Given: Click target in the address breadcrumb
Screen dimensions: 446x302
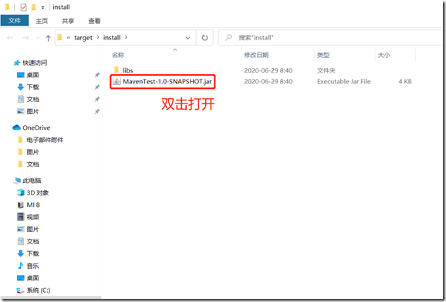Looking at the screenshot, I should tap(83, 38).
